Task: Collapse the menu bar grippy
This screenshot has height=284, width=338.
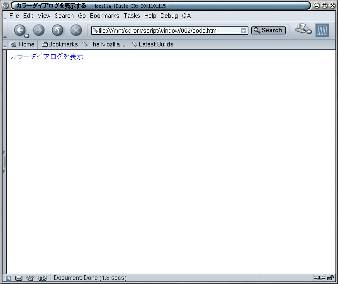Action: pos(5,16)
